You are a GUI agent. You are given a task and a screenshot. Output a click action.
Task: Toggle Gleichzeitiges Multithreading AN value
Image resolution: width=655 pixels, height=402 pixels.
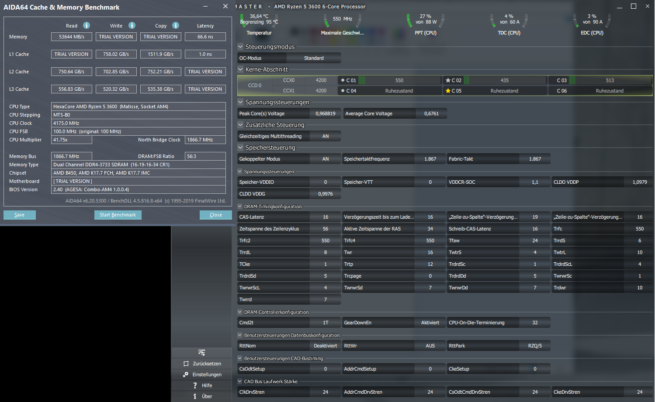(x=326, y=136)
